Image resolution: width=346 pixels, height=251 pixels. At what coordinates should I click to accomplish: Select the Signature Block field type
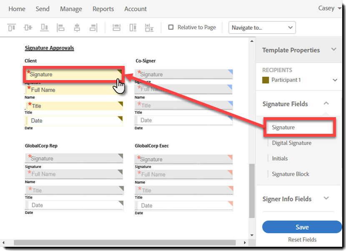(290, 174)
